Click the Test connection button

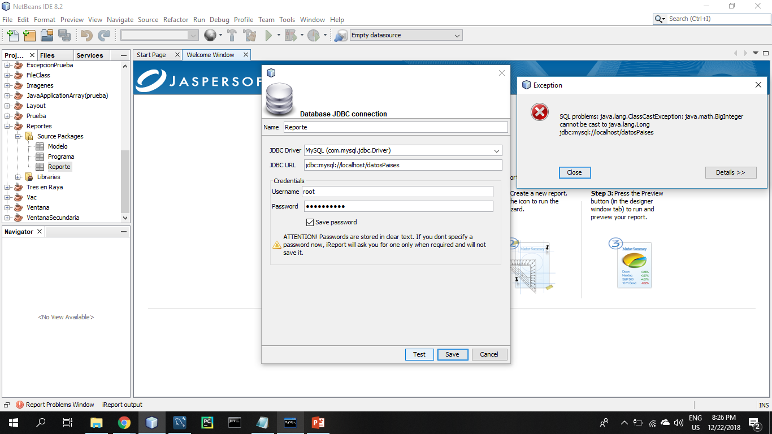(419, 354)
